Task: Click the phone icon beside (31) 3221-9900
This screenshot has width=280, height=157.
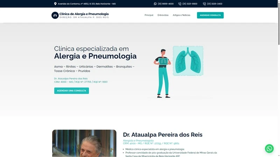Action: click(x=180, y=4)
